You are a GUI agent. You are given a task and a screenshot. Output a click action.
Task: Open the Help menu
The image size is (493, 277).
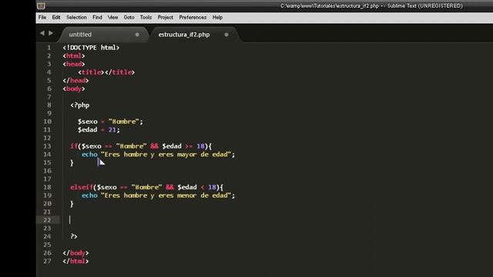pos(217,17)
